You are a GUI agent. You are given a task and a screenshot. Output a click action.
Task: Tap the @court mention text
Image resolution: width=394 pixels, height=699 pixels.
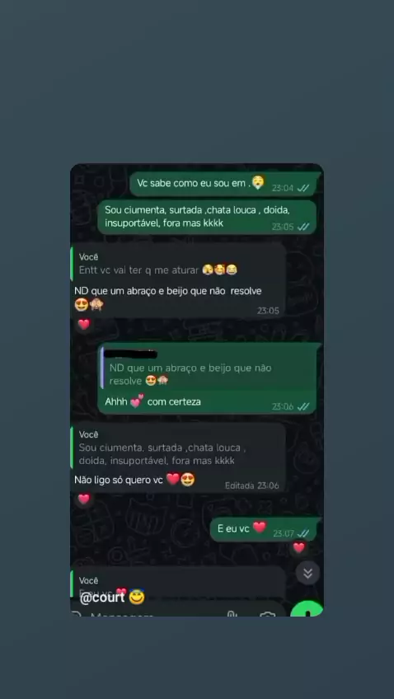click(102, 598)
